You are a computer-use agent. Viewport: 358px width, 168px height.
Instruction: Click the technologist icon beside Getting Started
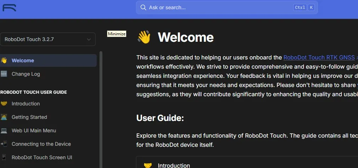point(4,117)
